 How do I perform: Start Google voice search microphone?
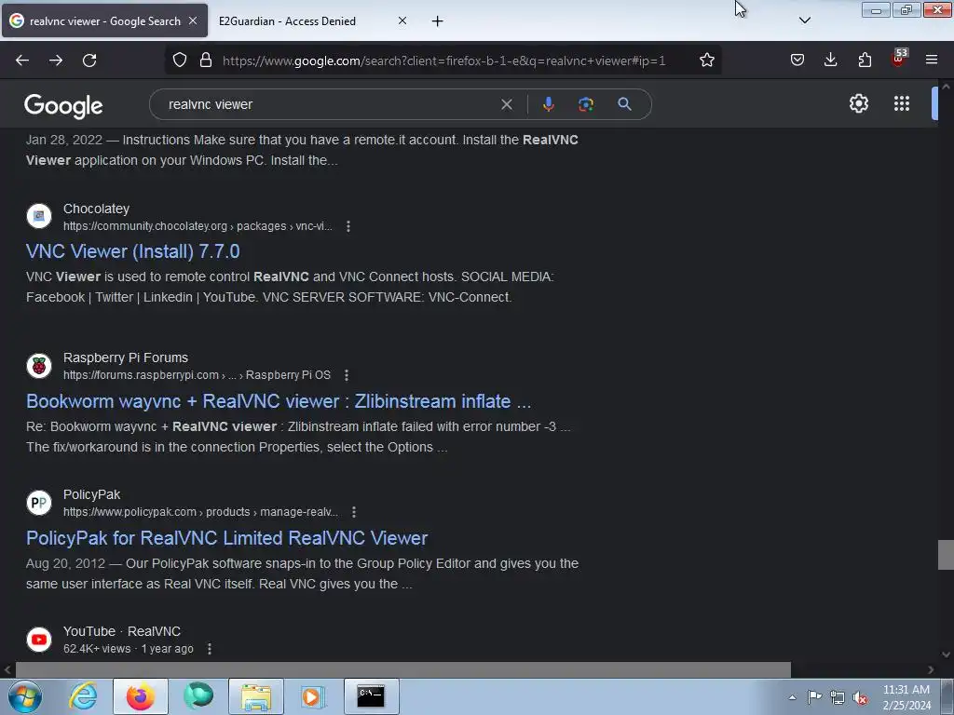tap(548, 104)
